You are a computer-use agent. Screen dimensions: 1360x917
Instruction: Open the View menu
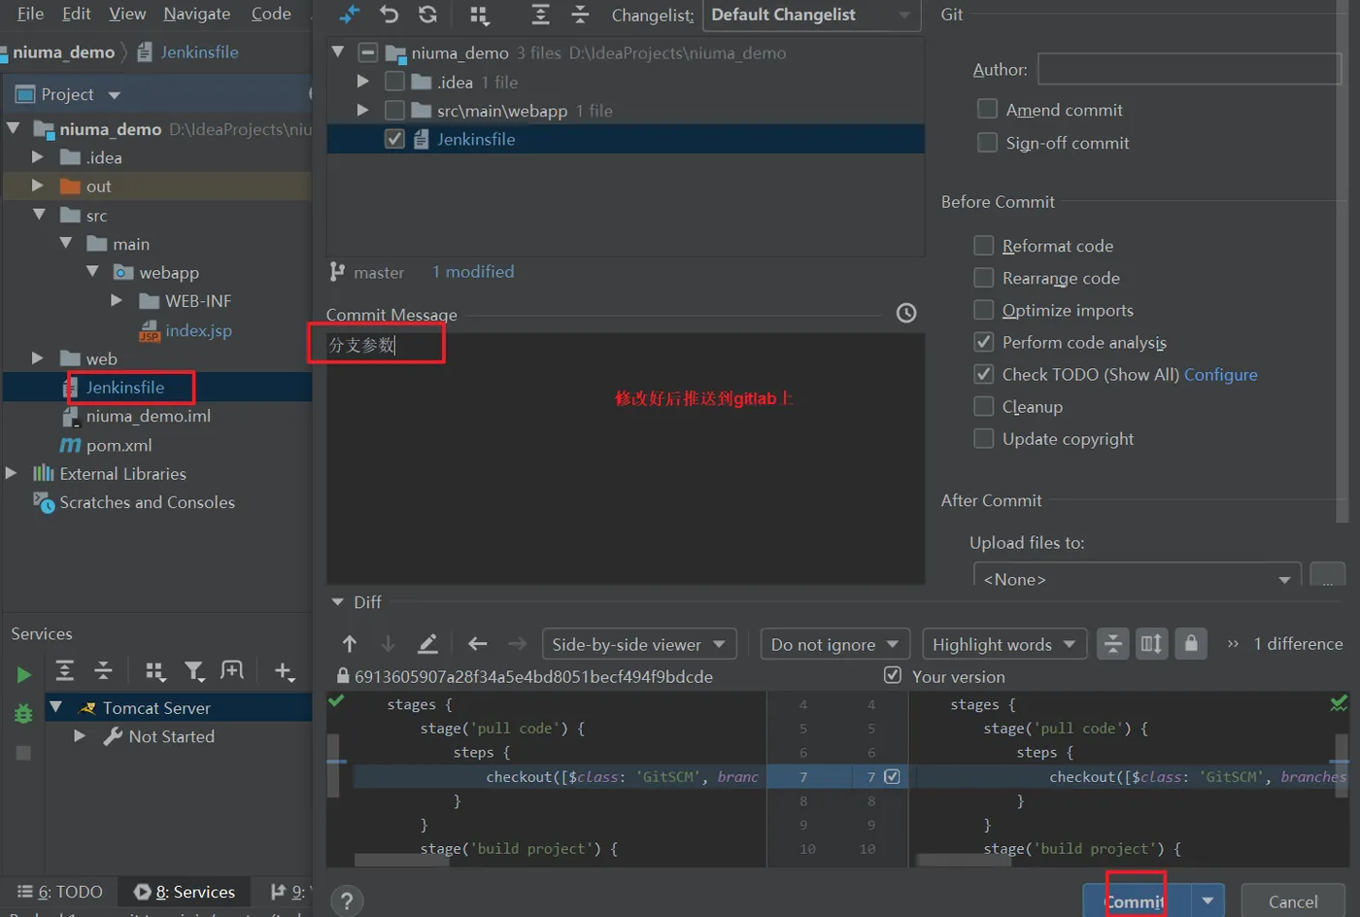pyautogui.click(x=127, y=14)
